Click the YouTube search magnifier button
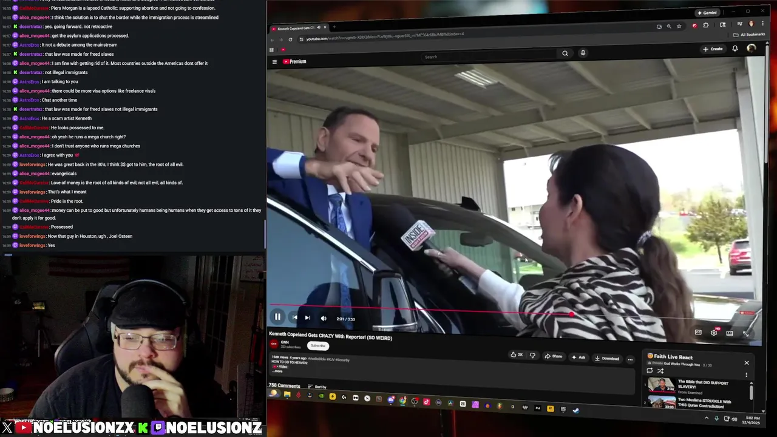 click(565, 53)
